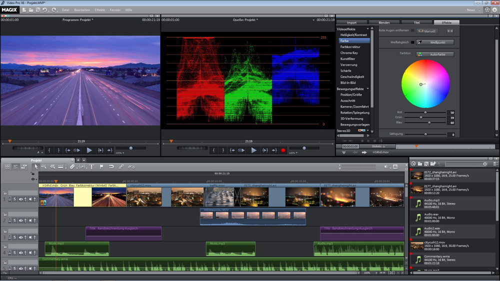The height and width of the screenshot is (281, 500).
Task: Open the Effekte menu
Action: 100,10
